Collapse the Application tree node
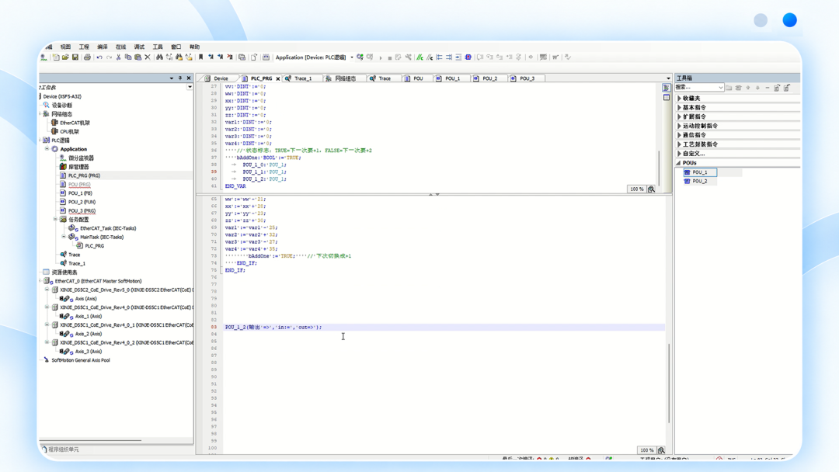Viewport: 839px width, 472px height. tap(47, 149)
